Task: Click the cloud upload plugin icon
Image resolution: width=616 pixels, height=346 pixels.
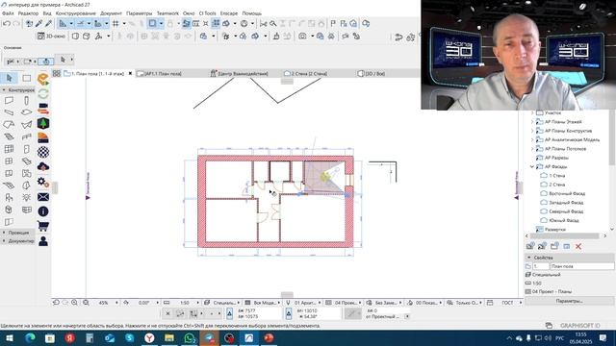Action: click(x=43, y=166)
